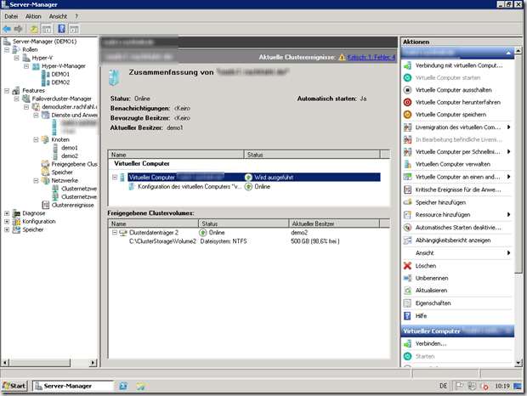
Task: Click the red Virtuelle Computer herunterfahren icon
Action: 407,102
